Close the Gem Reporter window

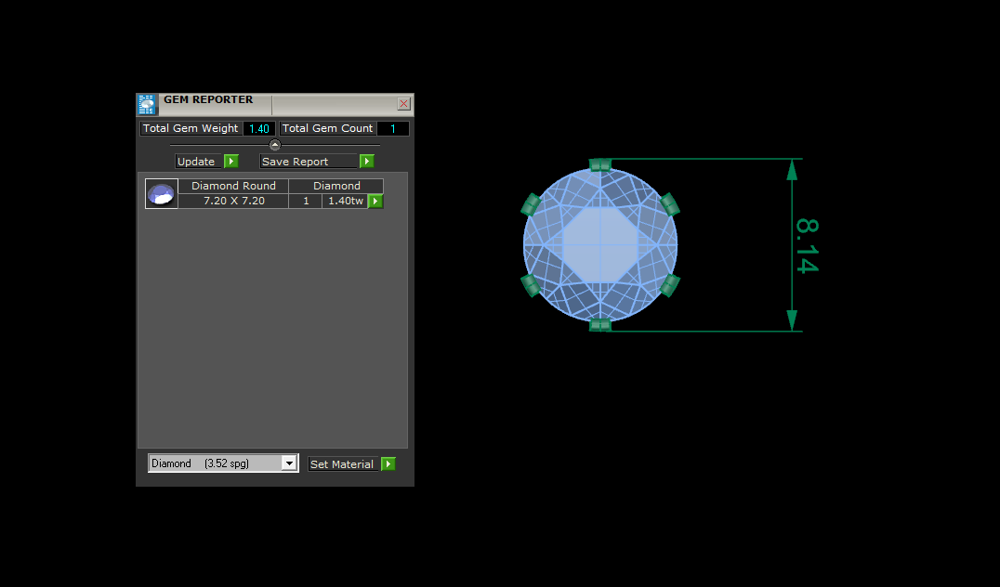pyautogui.click(x=403, y=104)
